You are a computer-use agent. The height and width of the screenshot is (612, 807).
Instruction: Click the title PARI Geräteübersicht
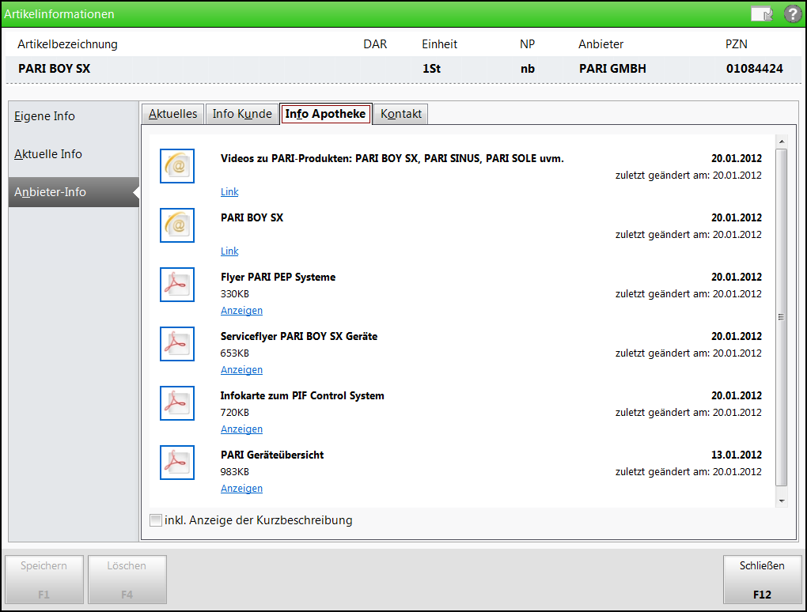[x=272, y=455]
